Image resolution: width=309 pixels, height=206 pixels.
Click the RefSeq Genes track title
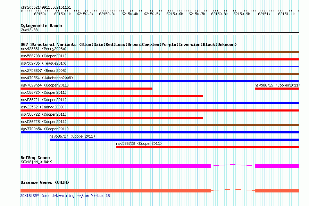(35, 158)
